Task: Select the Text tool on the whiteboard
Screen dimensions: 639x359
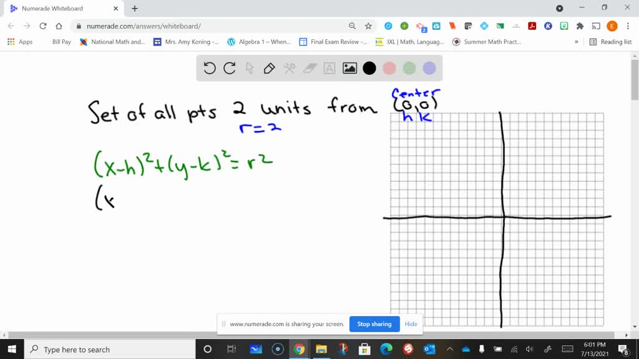Action: pos(329,68)
